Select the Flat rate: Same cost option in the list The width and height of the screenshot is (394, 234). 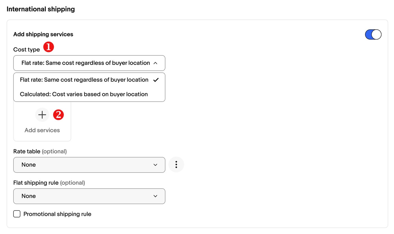89,80
